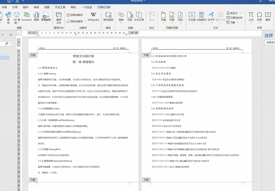Open the 页眉和页脚 tab
Viewport: 275px width, 191px height.
tap(104, 7)
